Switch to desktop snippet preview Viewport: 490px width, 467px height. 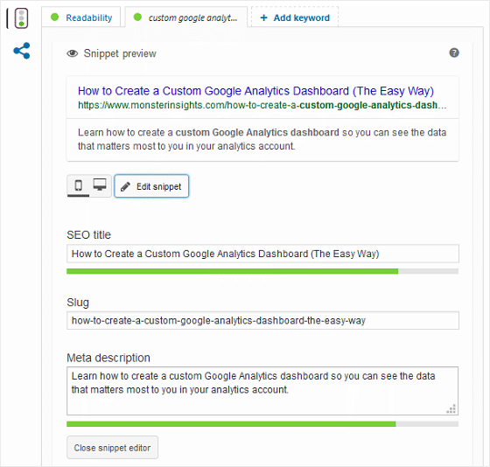coord(100,185)
